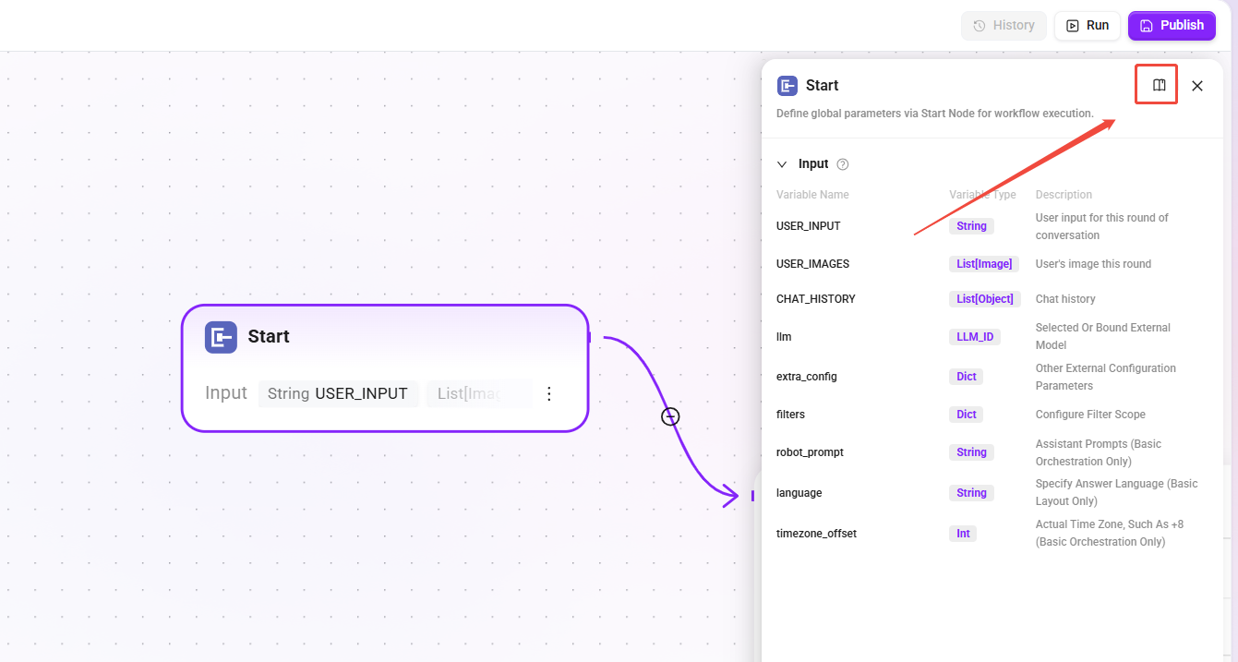The height and width of the screenshot is (662, 1238).
Task: Click the robot_prompt variable name
Action: 810,452
